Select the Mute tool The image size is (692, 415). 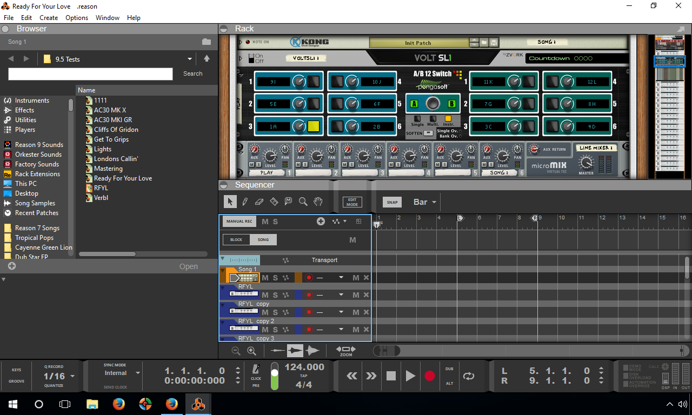tap(288, 202)
